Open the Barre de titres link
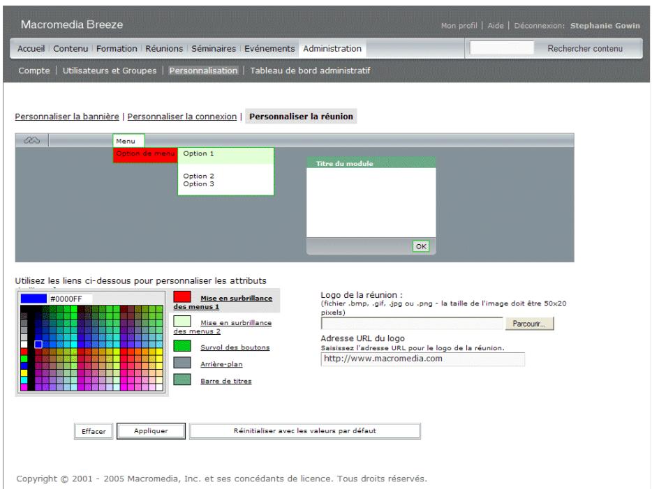 point(226,381)
